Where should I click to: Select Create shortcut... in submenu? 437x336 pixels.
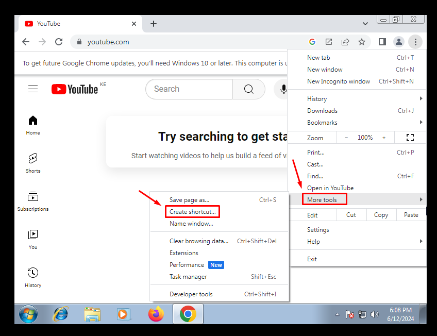tap(220, 212)
